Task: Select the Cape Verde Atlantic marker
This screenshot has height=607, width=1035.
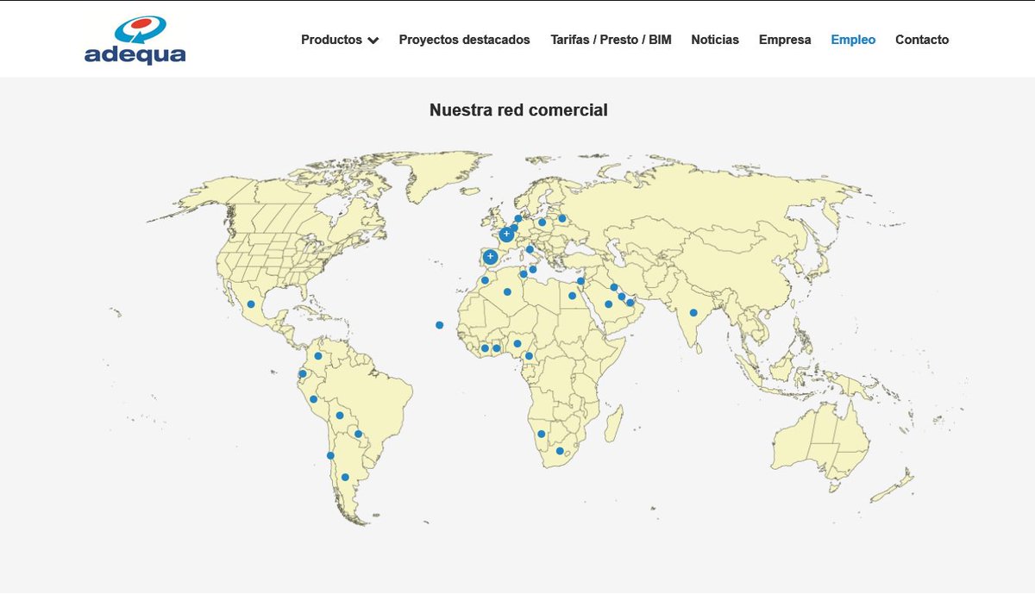Action: [439, 325]
